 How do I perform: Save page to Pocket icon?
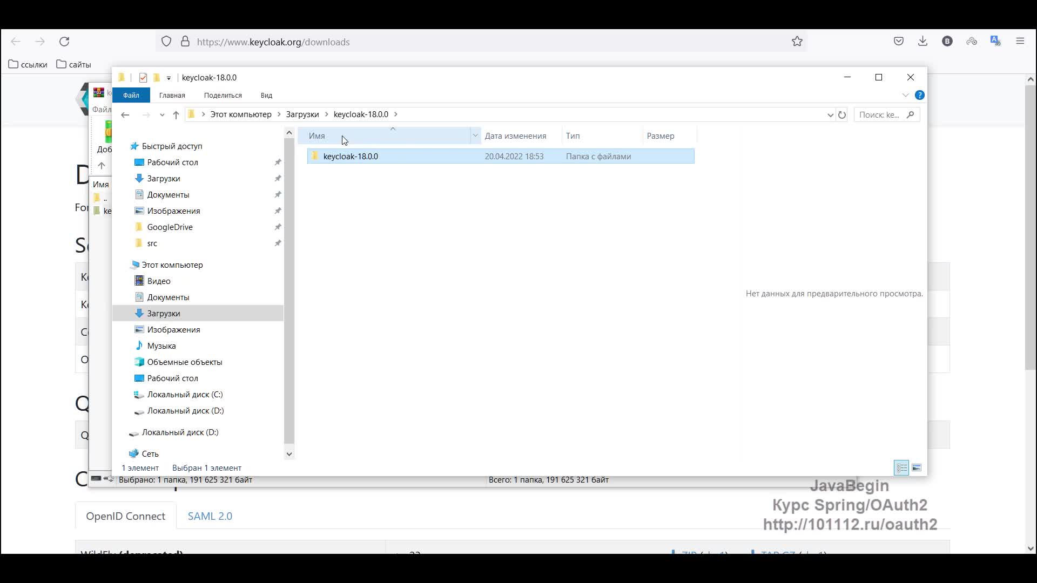click(x=899, y=42)
